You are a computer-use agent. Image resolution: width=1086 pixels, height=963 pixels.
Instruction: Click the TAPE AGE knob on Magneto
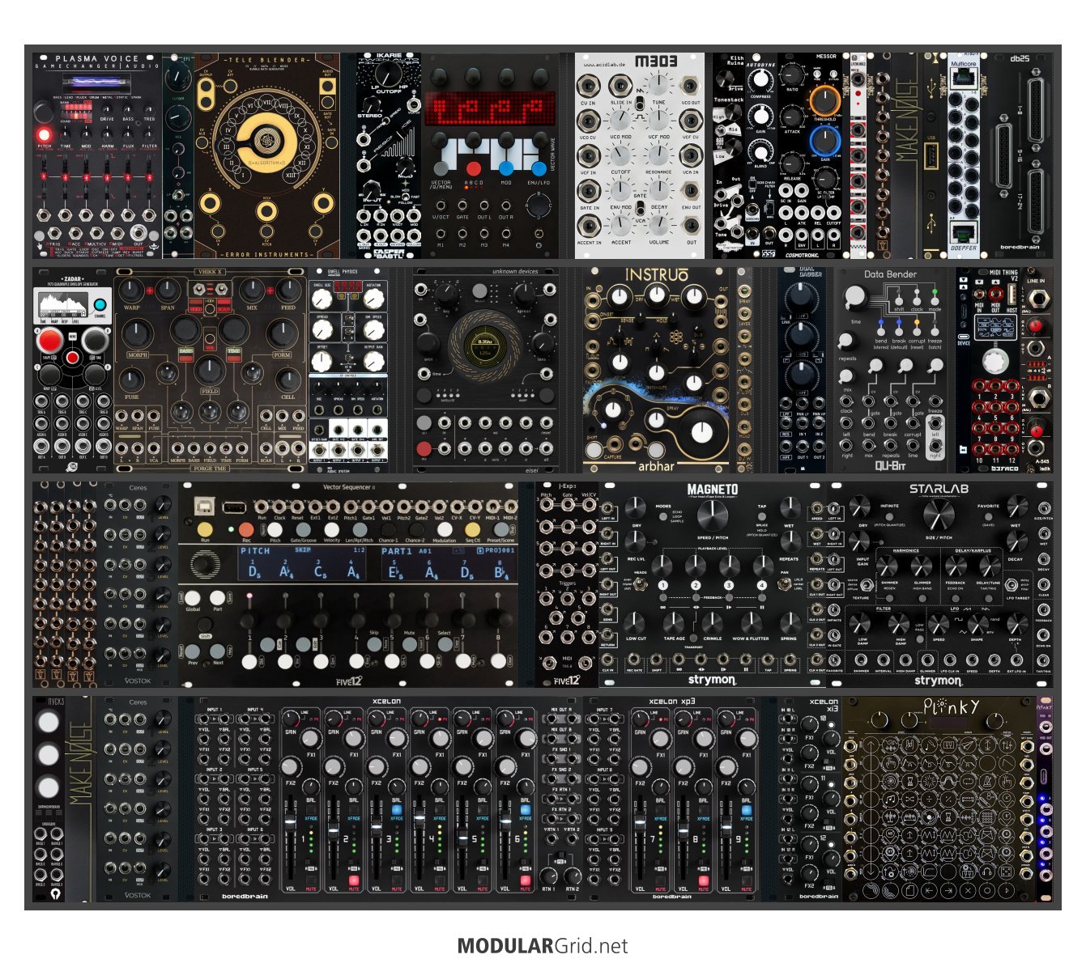[x=674, y=622]
